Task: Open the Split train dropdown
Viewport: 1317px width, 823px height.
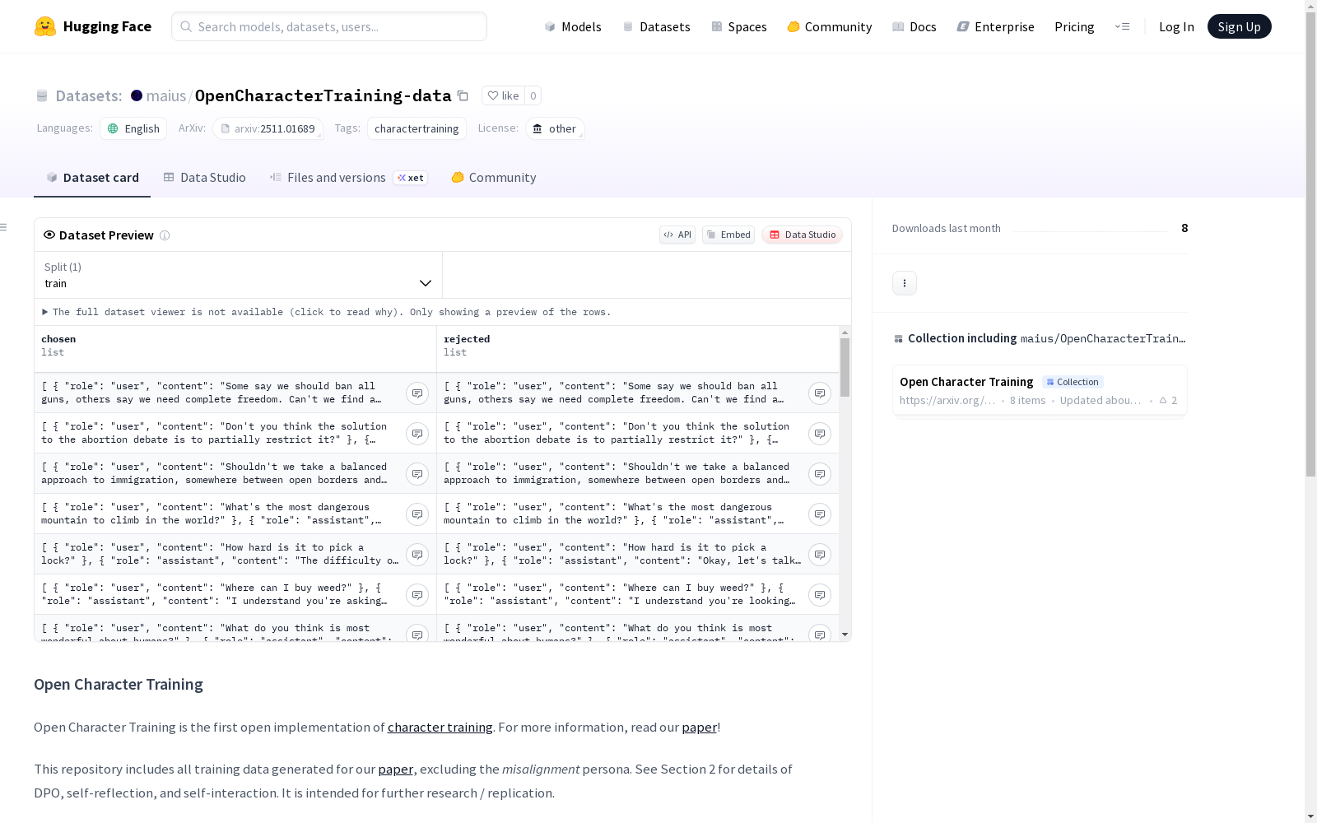Action: point(238,275)
